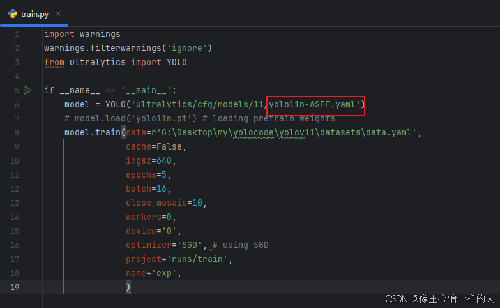The width and height of the screenshot is (500, 308).
Task: Select the train.py editor tab
Action: coord(34,14)
